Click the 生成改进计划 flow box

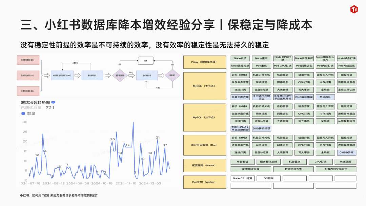tap(147, 76)
